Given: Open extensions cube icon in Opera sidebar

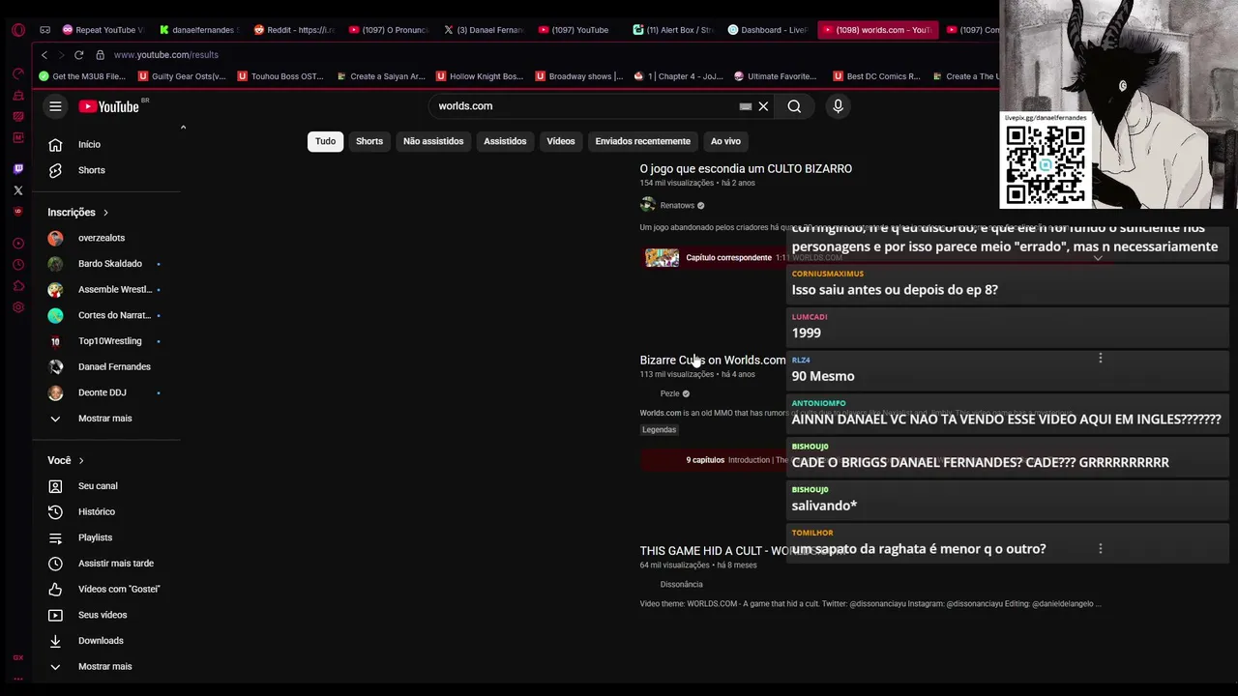Looking at the screenshot, I should [17, 286].
